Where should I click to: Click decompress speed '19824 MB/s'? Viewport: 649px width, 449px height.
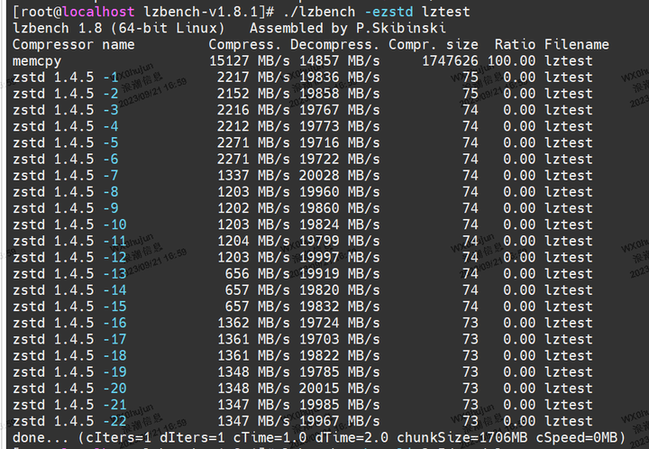(x=340, y=225)
